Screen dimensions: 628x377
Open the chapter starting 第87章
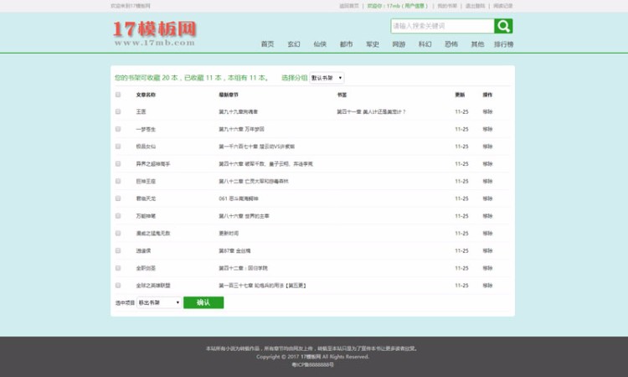click(x=234, y=250)
